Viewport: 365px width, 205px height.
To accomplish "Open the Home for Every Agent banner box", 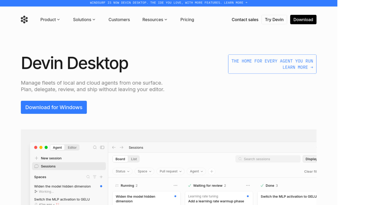I will click(x=272, y=64).
